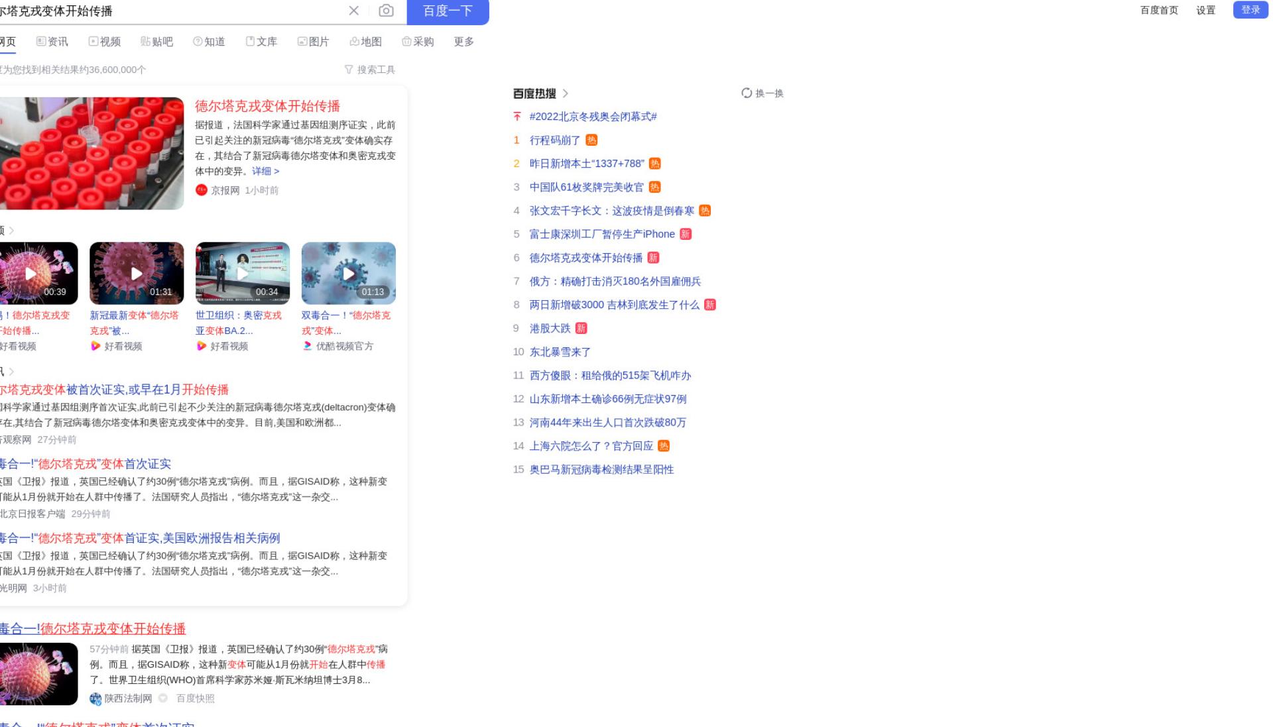Open the 文库 tab
The width and height of the screenshot is (1273, 727).
point(261,42)
